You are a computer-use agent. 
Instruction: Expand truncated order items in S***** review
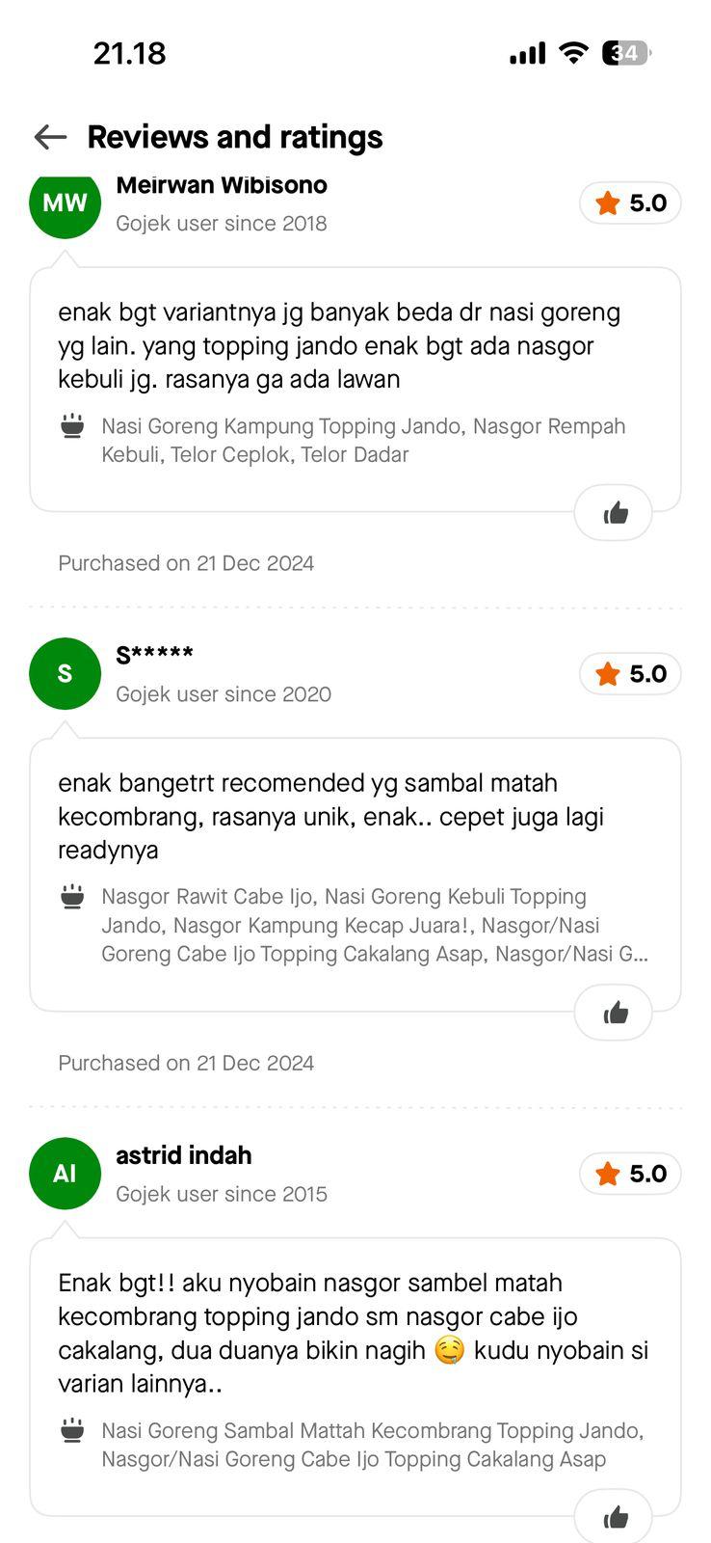374,954
